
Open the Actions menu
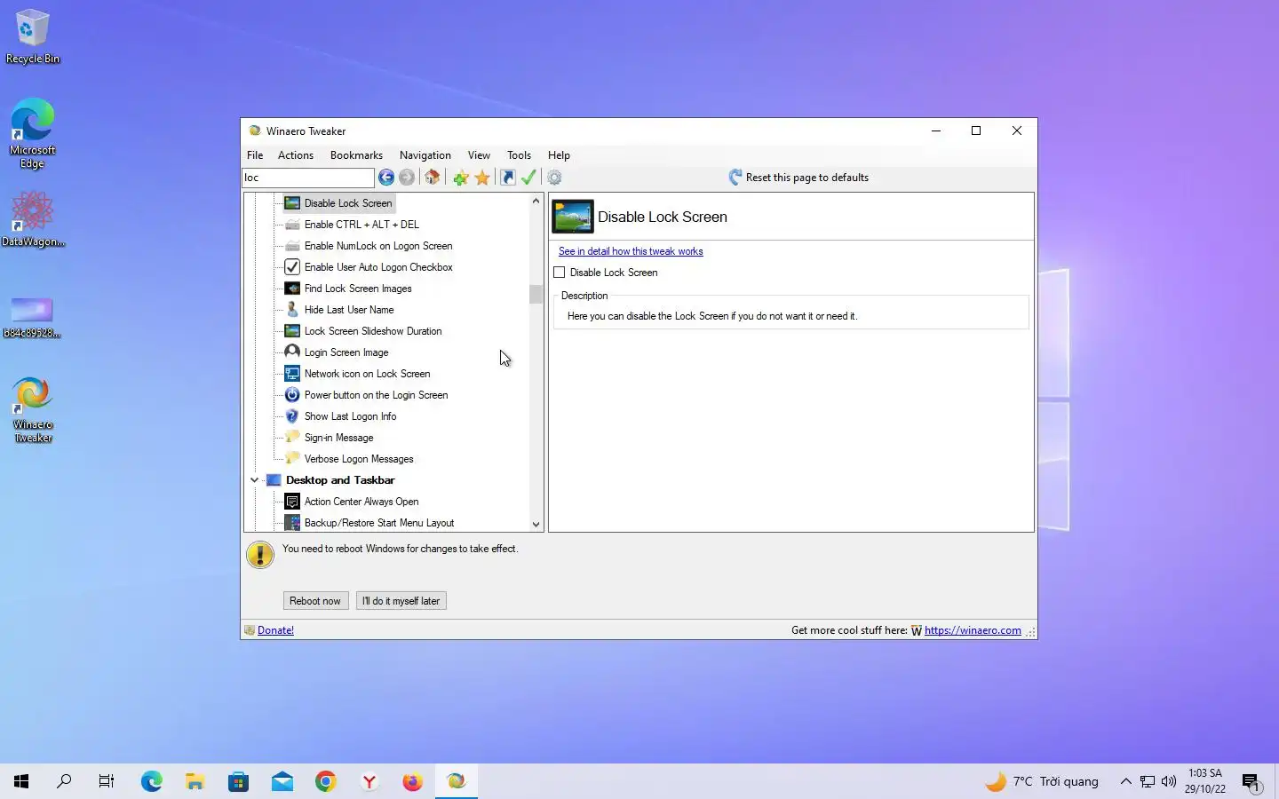tap(296, 155)
